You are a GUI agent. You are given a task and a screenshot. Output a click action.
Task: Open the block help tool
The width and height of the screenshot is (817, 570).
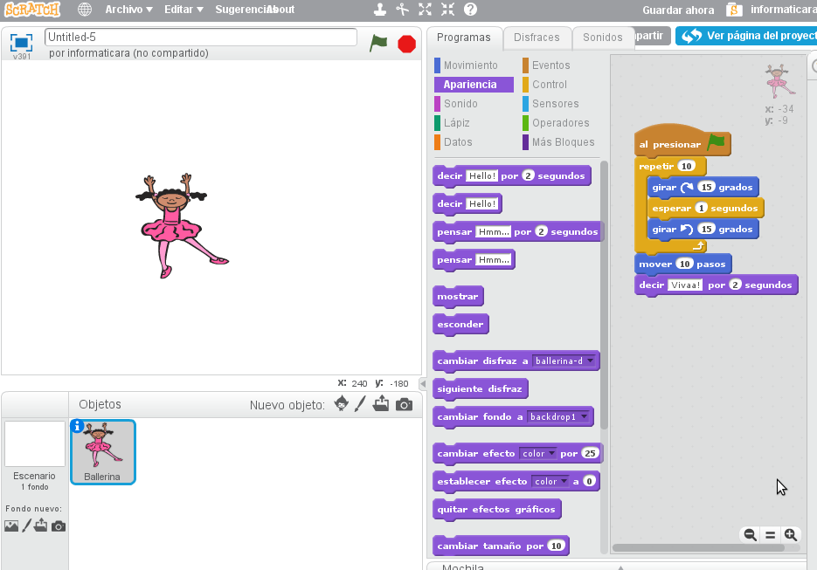click(x=471, y=10)
